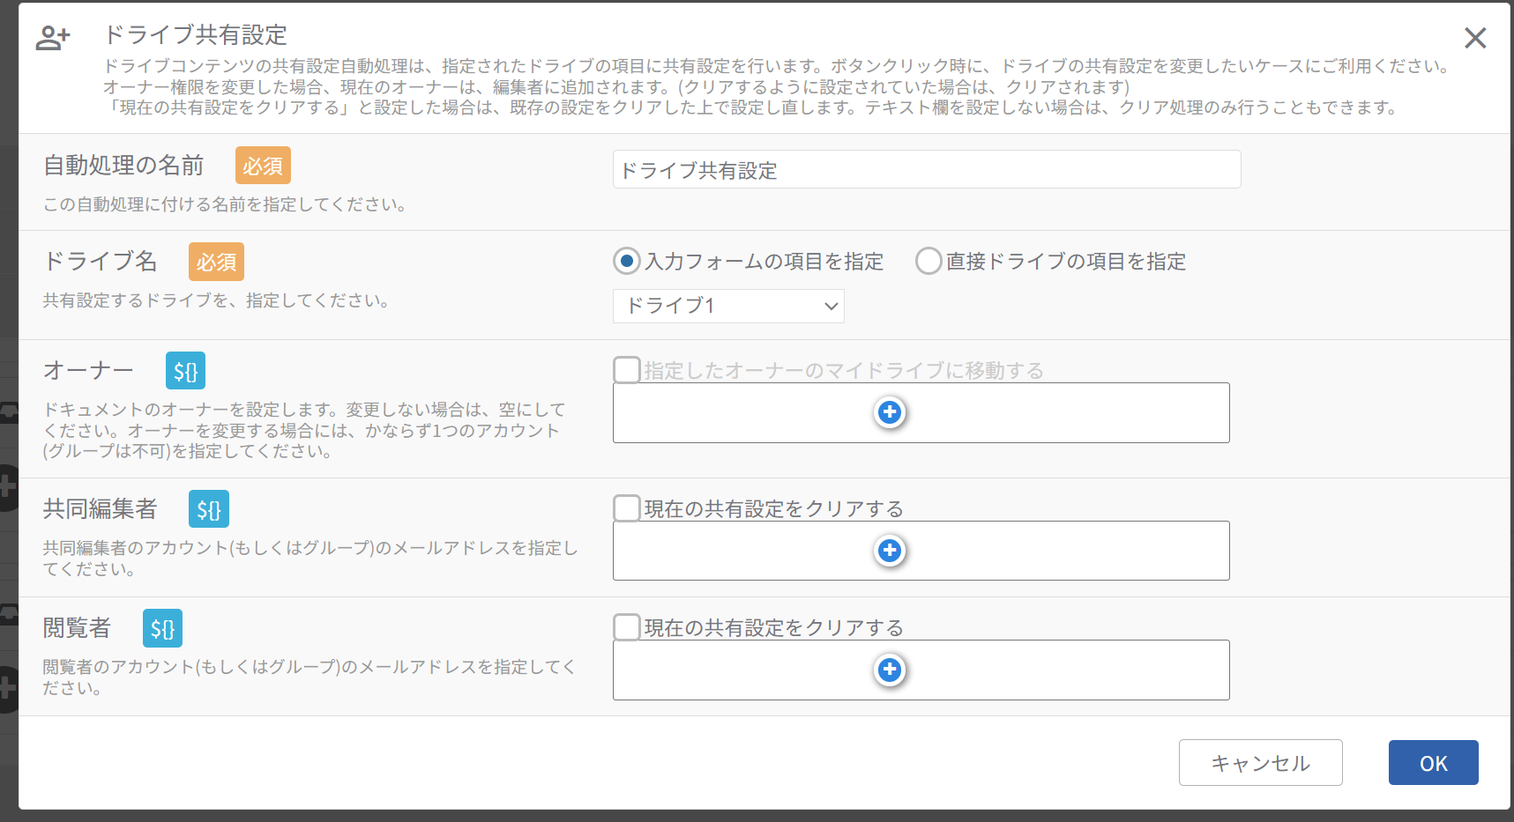Add an owner with the plus icon
The image size is (1514, 822).
click(890, 412)
